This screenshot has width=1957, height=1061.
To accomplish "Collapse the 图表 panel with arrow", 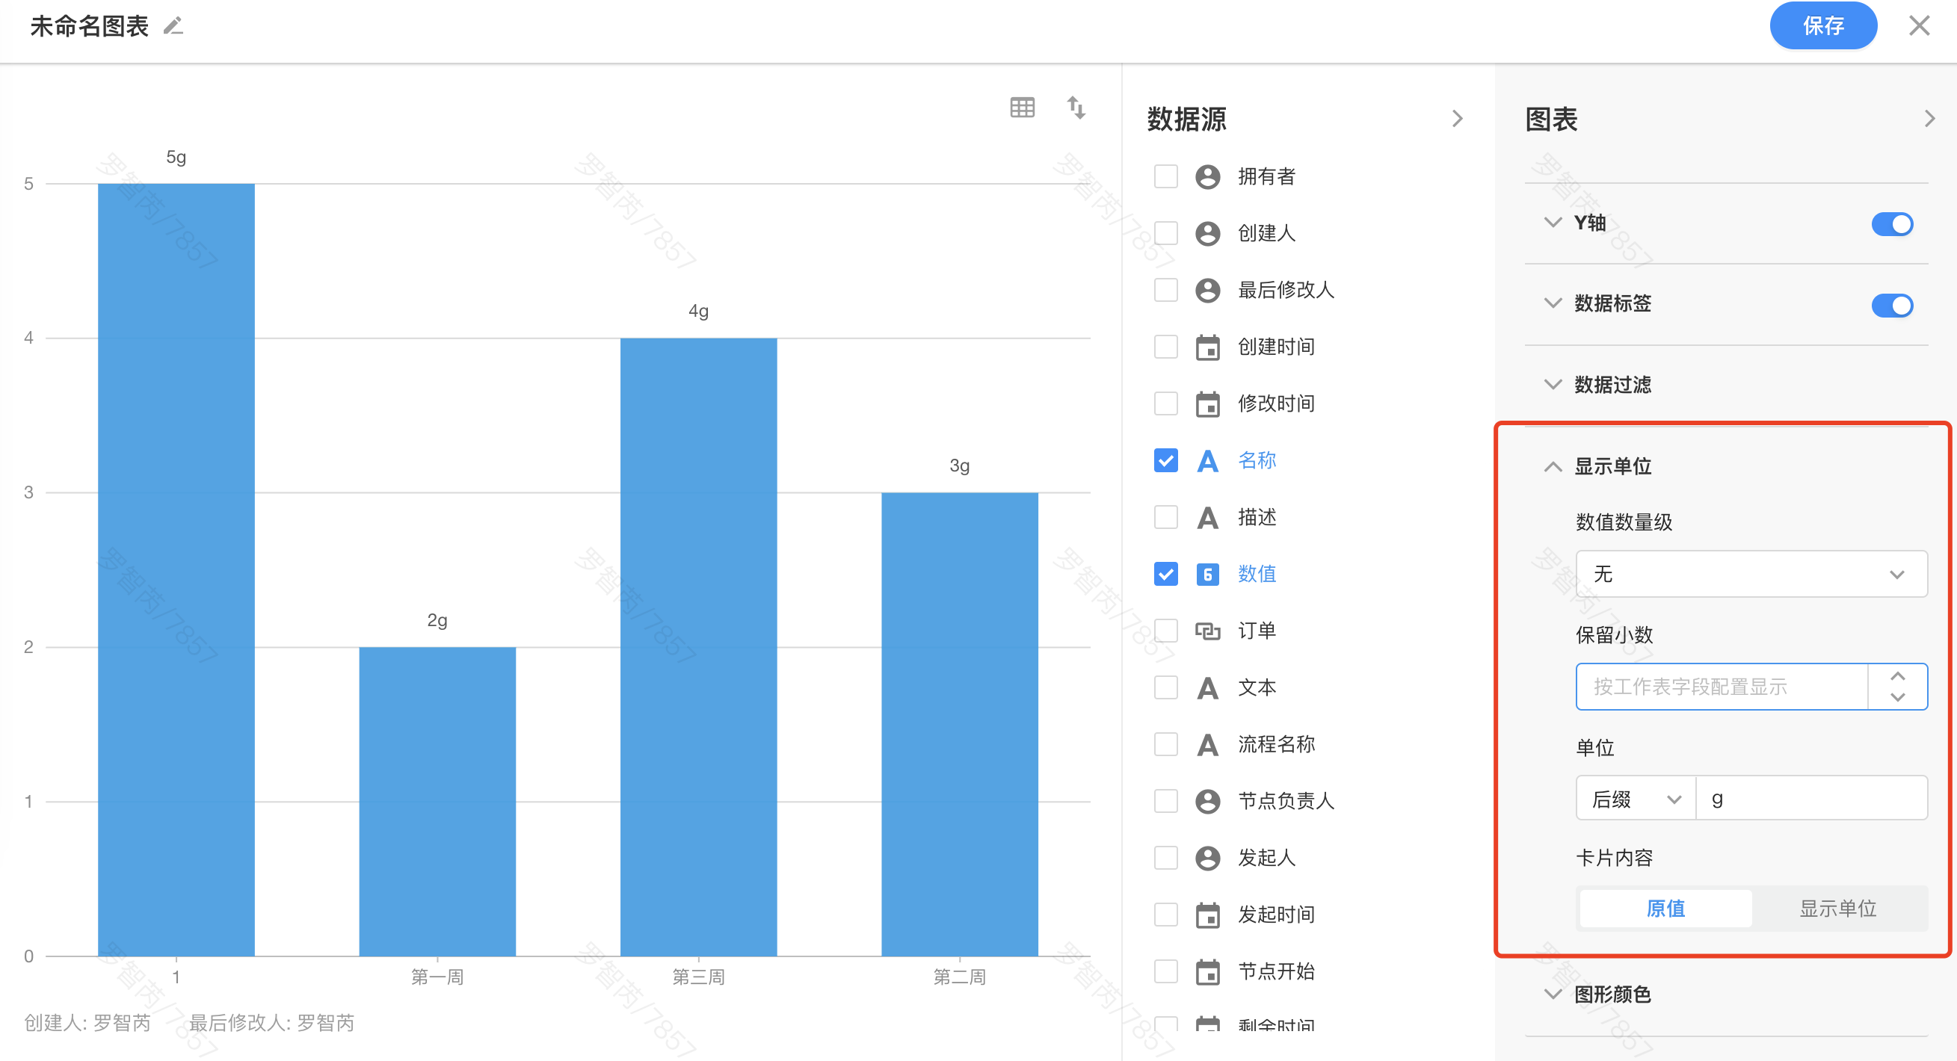I will click(x=1929, y=119).
